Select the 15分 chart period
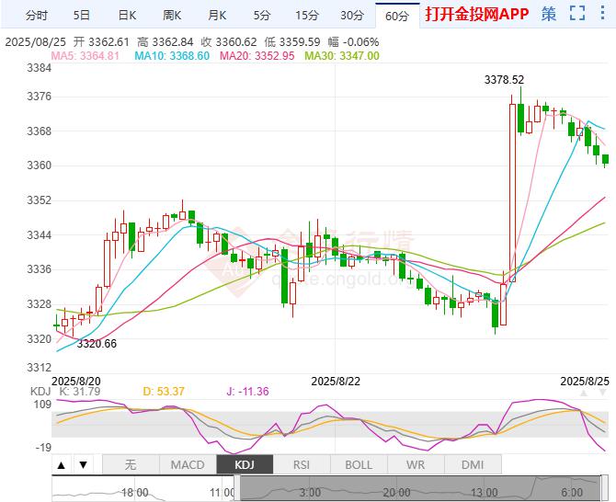The image size is (616, 502). coord(307,16)
